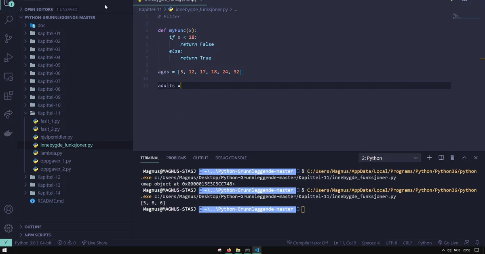Viewport: 485px width, 254px height.
Task: Close the terminal panel
Action: [x=476, y=158]
